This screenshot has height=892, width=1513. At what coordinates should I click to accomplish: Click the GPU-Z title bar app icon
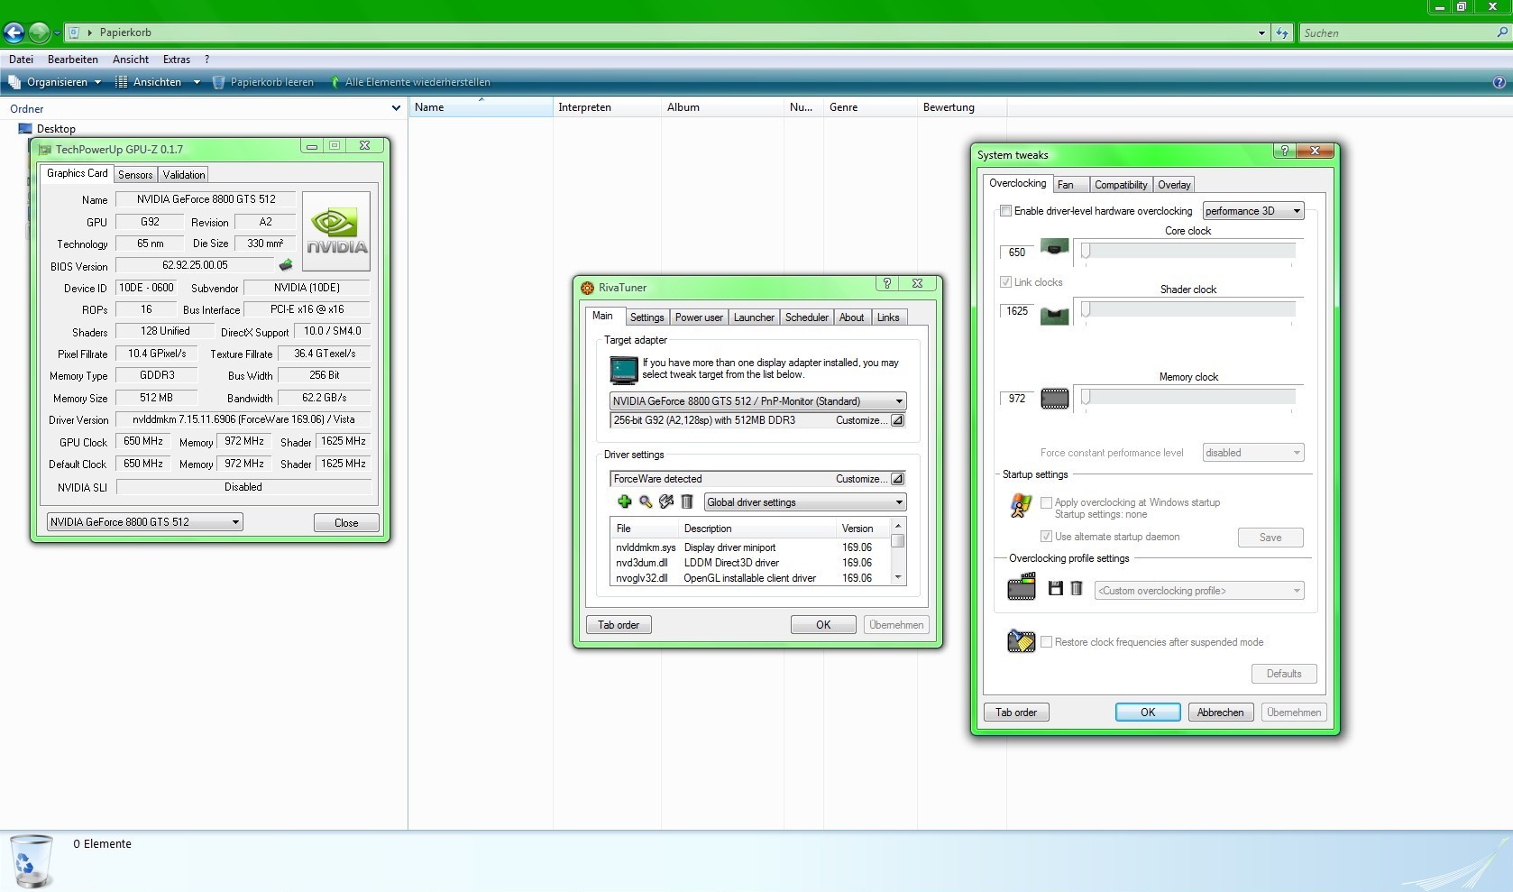[x=45, y=150]
